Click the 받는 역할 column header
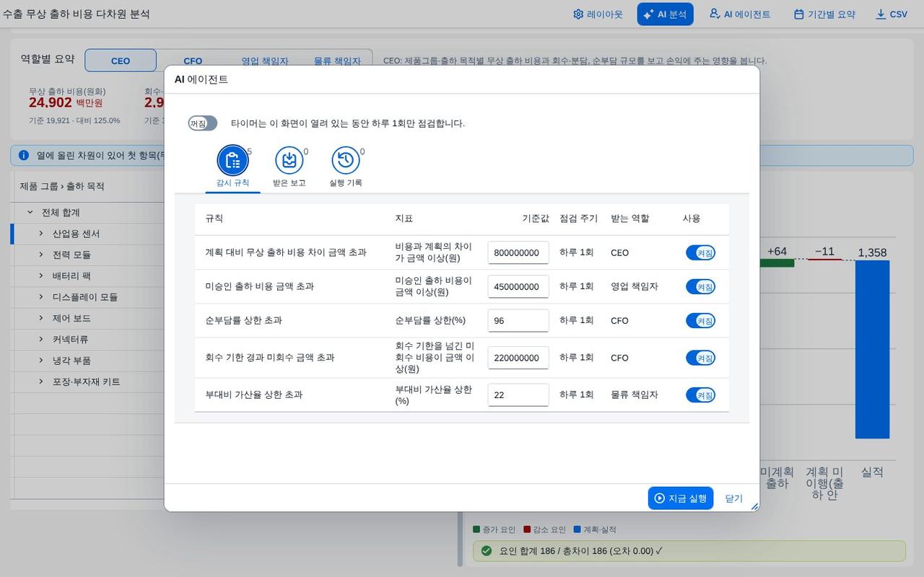This screenshot has width=924, height=577. pos(629,219)
